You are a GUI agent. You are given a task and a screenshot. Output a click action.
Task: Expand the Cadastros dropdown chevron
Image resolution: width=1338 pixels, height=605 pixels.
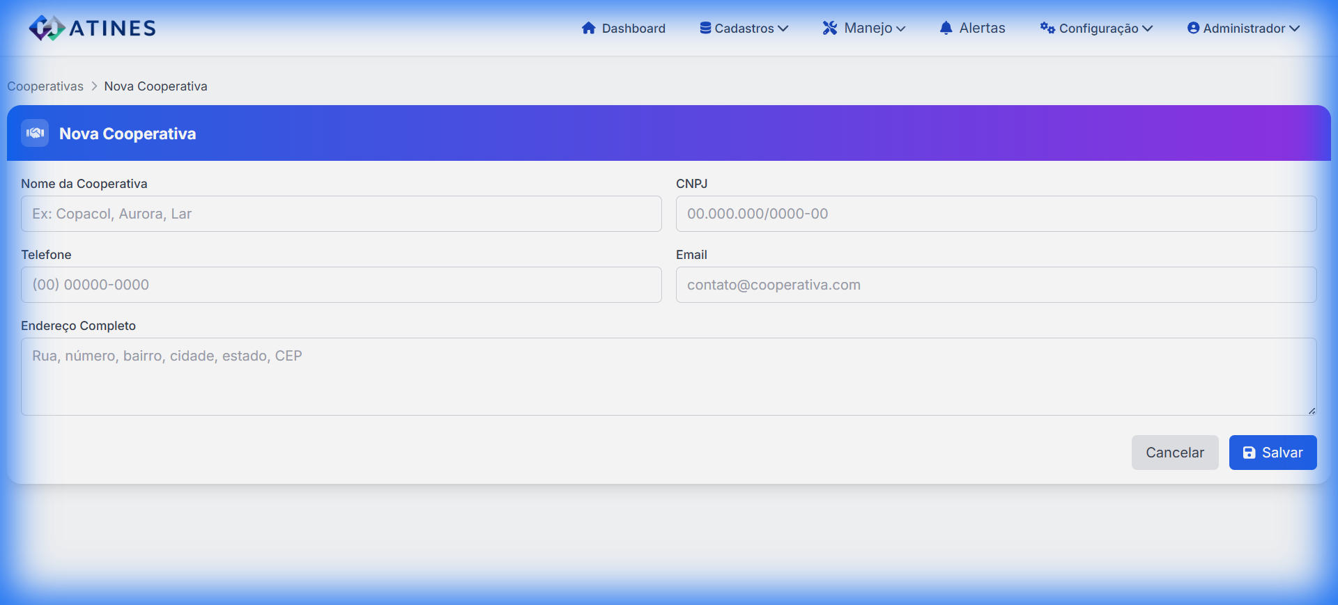coord(783,29)
